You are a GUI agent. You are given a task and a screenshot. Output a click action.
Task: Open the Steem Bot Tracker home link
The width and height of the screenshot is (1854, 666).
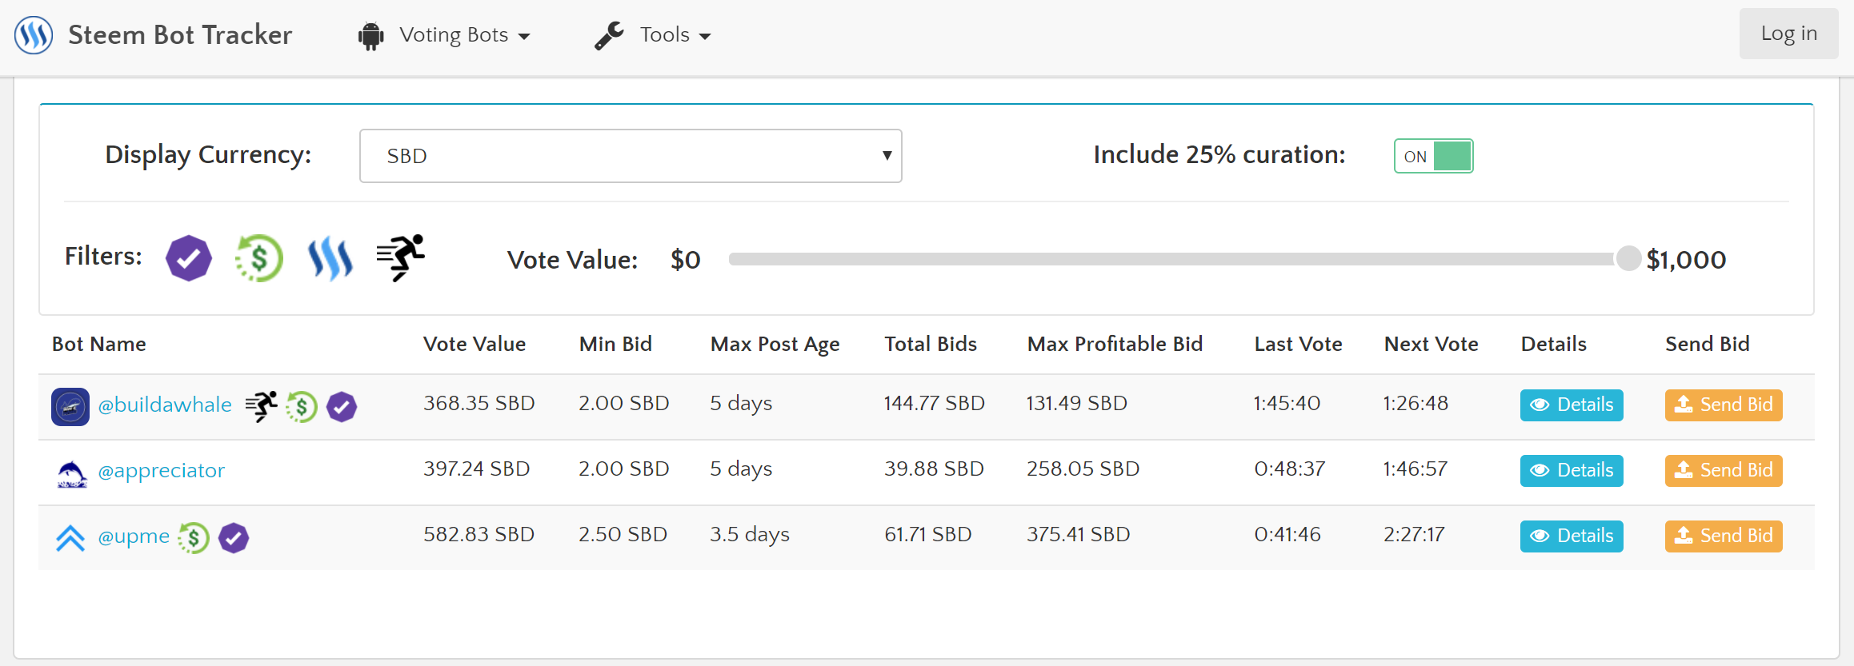180,35
